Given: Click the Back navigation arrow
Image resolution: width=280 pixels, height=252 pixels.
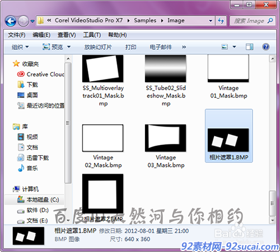Looking at the screenshot, I should (x=11, y=21).
